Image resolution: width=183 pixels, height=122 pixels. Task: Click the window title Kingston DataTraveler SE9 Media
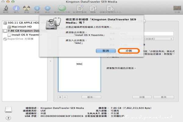click(91, 2)
